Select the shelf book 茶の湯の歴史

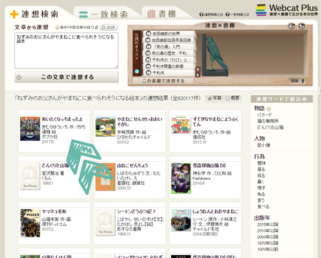(169, 54)
